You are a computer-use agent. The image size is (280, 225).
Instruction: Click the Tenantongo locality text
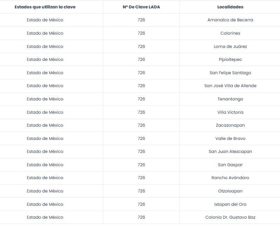coord(230,99)
